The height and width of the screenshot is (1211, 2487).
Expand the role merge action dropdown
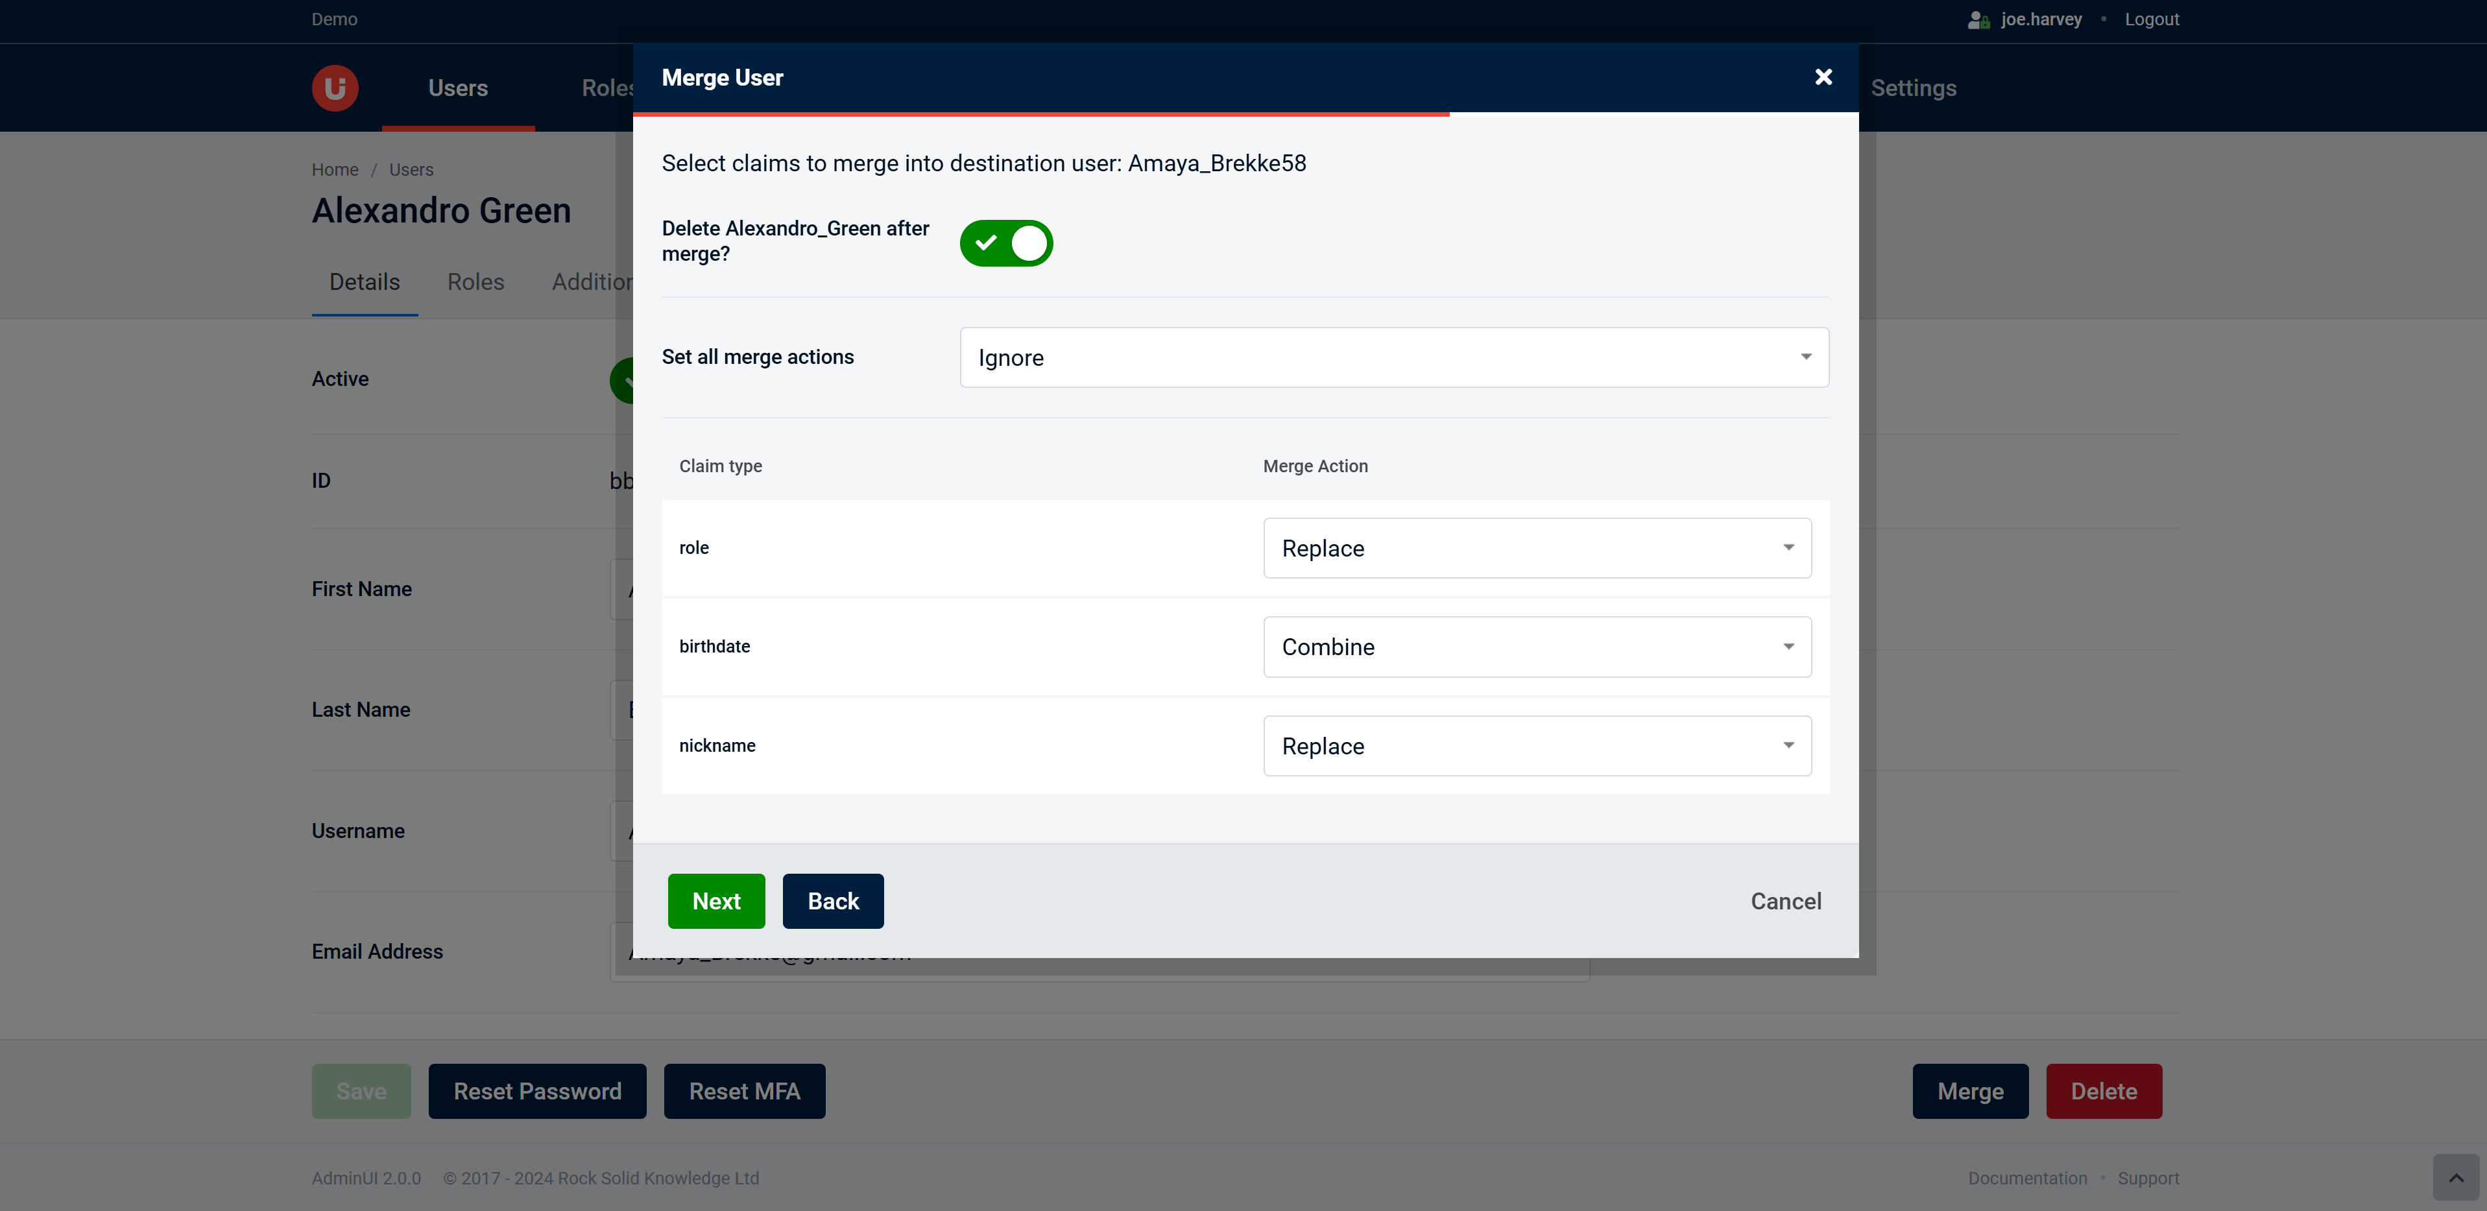click(x=1536, y=547)
